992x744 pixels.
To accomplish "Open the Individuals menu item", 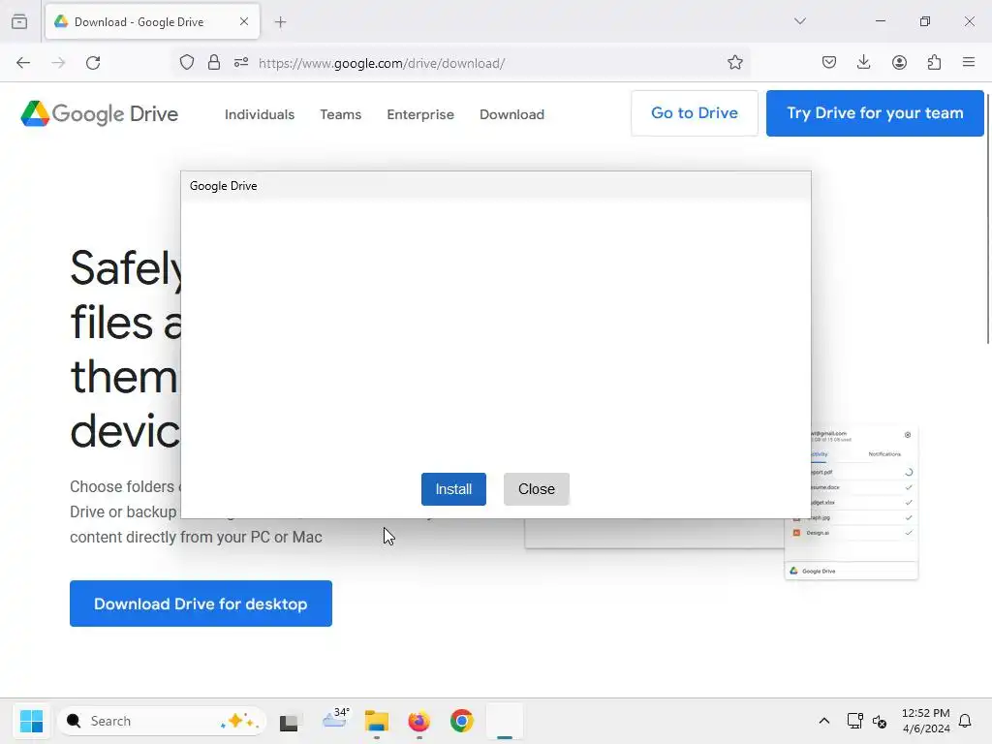I will pos(260,114).
